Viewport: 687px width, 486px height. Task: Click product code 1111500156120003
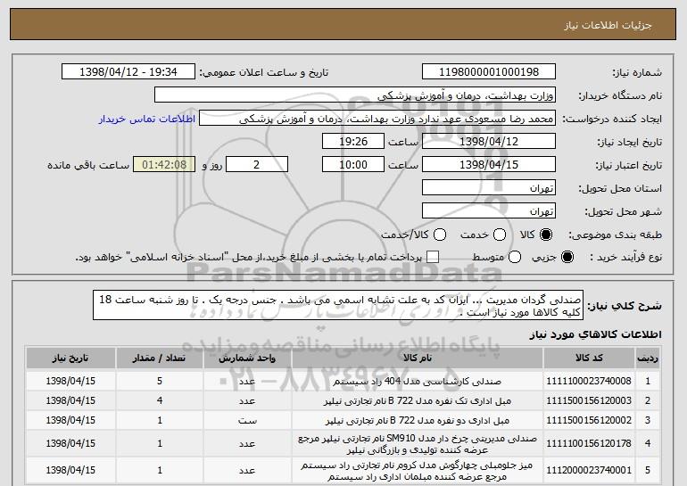point(589,400)
